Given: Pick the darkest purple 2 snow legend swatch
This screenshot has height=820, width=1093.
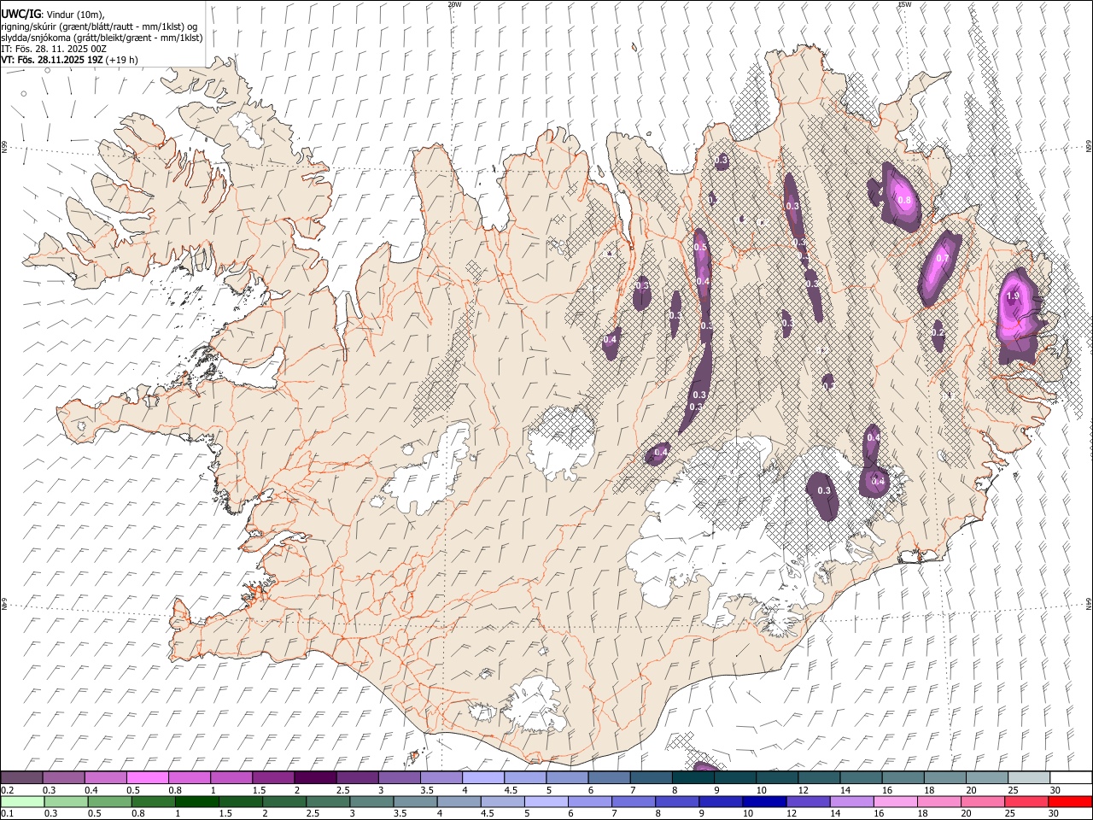Looking at the screenshot, I should (x=315, y=777).
